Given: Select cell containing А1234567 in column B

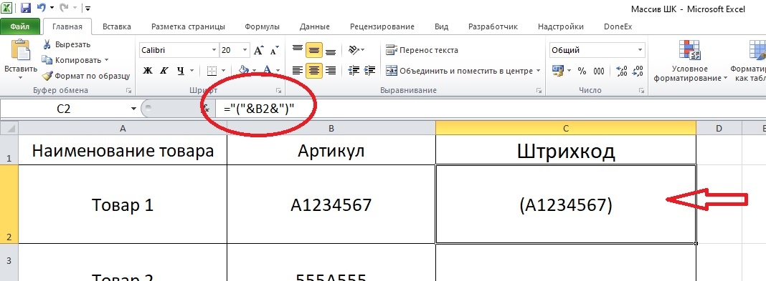Looking at the screenshot, I should (331, 204).
